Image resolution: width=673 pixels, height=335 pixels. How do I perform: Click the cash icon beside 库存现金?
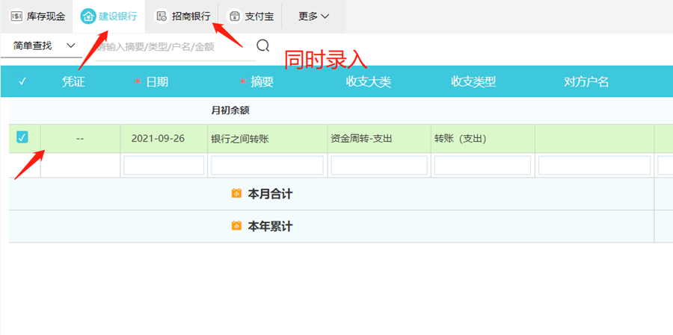click(16, 16)
